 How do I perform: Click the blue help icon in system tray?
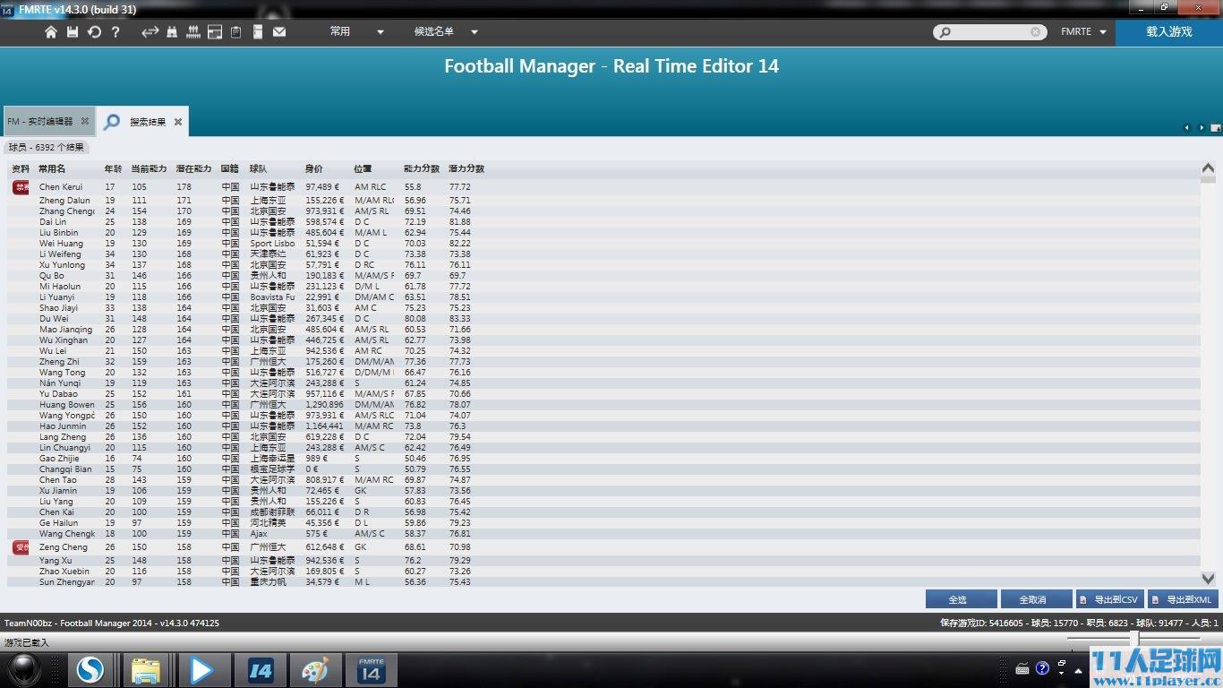(1042, 668)
